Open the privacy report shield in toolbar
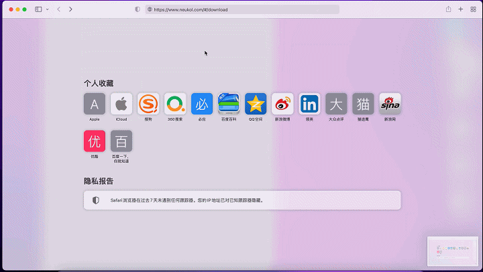The image size is (483, 272). [x=138, y=9]
